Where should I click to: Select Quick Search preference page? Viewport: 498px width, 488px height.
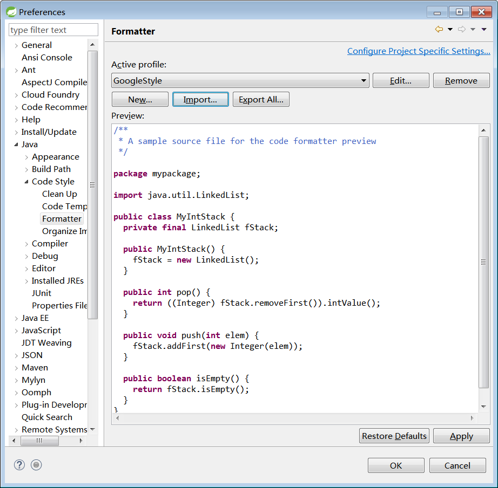pyautogui.click(x=46, y=417)
